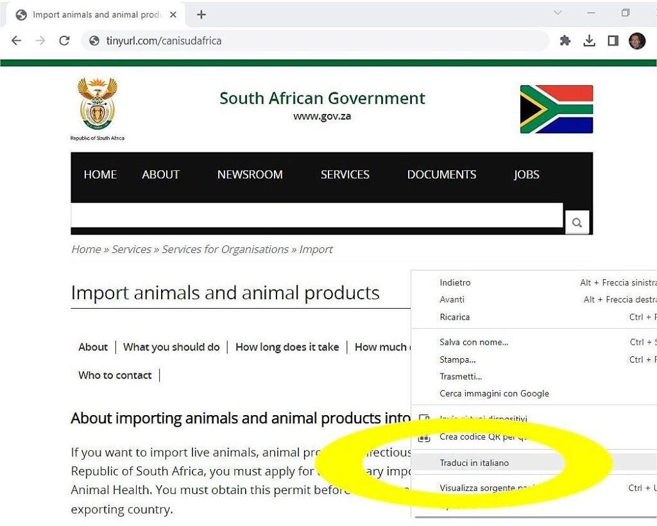Toggle the side panel icon
This screenshot has height=526, width=657.
pyautogui.click(x=613, y=40)
